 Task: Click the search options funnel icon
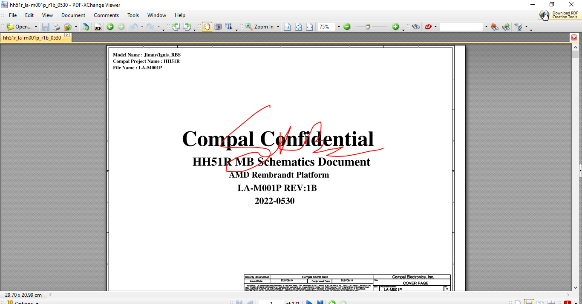click(x=518, y=27)
